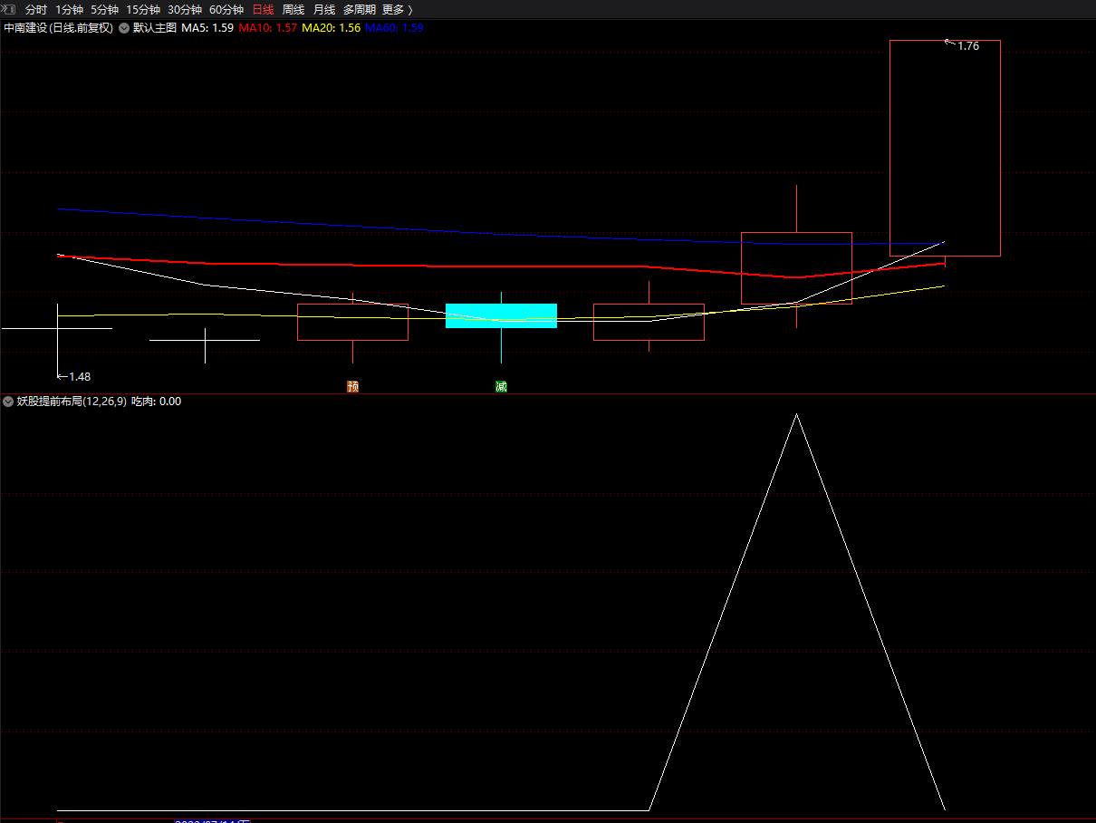1096x823 pixels.
Task: Click the blue MA60: 1.59 label
Action: click(395, 28)
